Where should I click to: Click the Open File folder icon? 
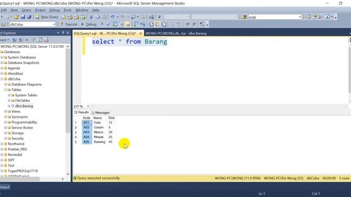[x=16, y=17]
